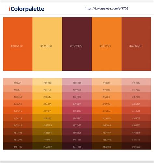
Task: Click the iColorpalette logo
Action: click(x=27, y=9)
